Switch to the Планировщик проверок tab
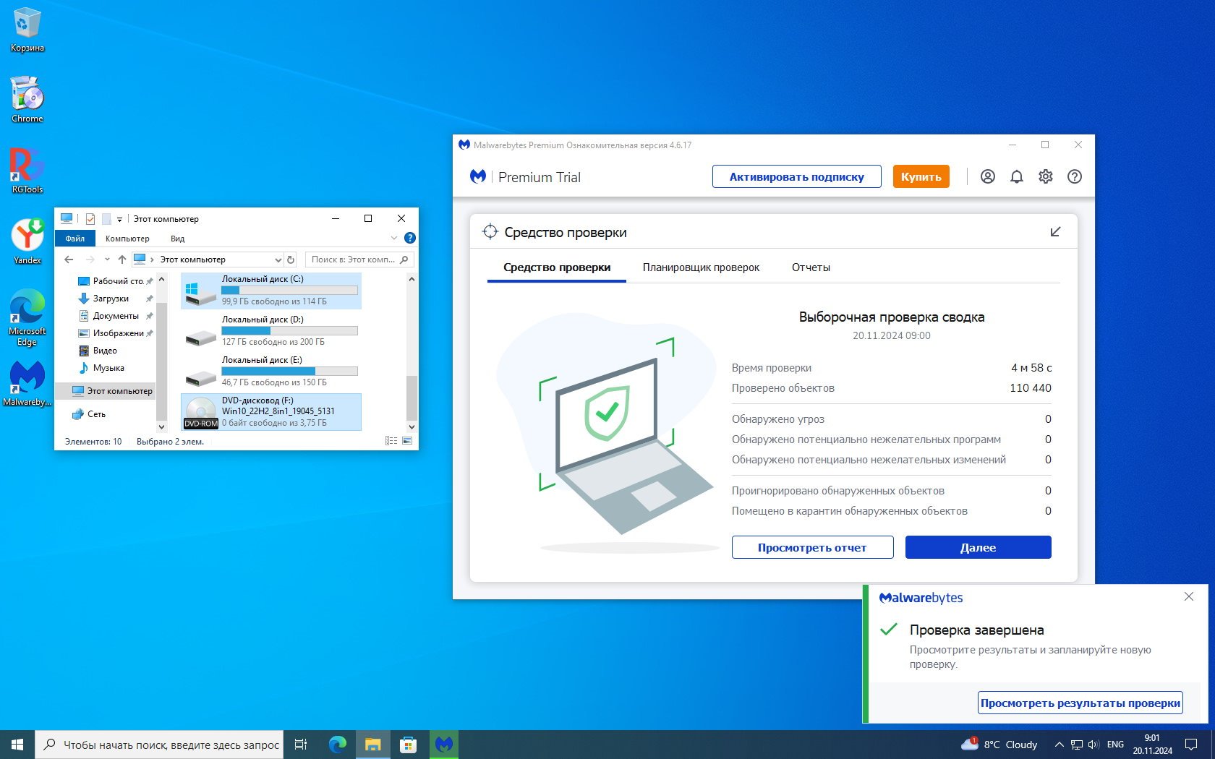This screenshot has height=759, width=1215. (x=701, y=267)
